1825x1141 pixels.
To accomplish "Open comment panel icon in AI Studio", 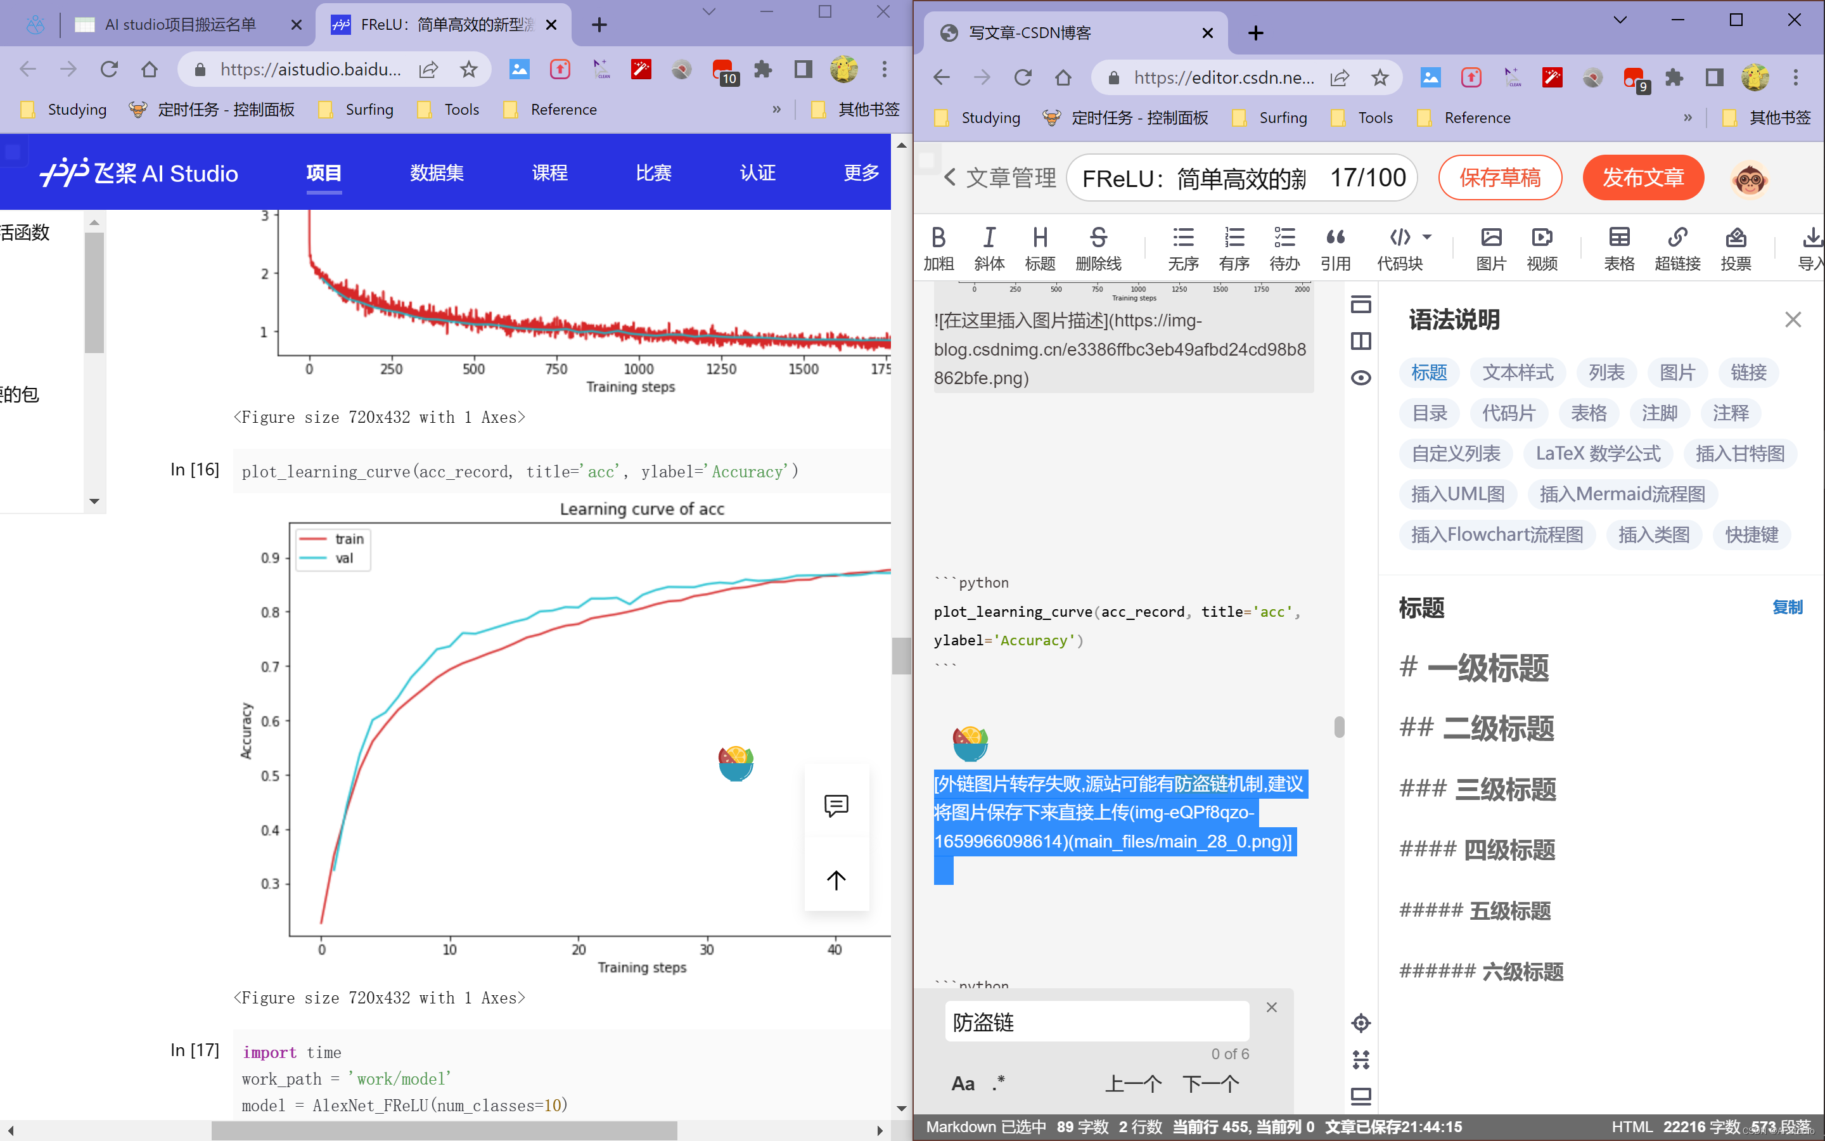I will point(836,805).
